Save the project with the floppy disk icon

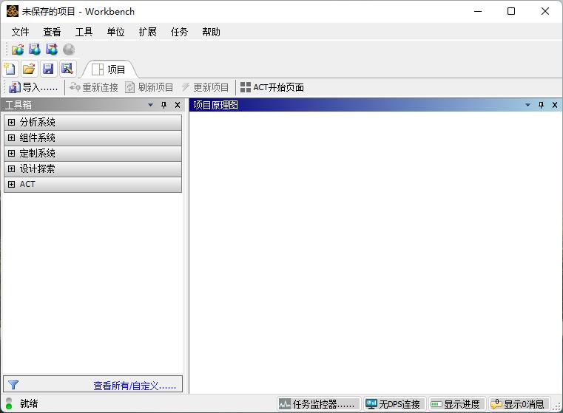pyautogui.click(x=48, y=69)
